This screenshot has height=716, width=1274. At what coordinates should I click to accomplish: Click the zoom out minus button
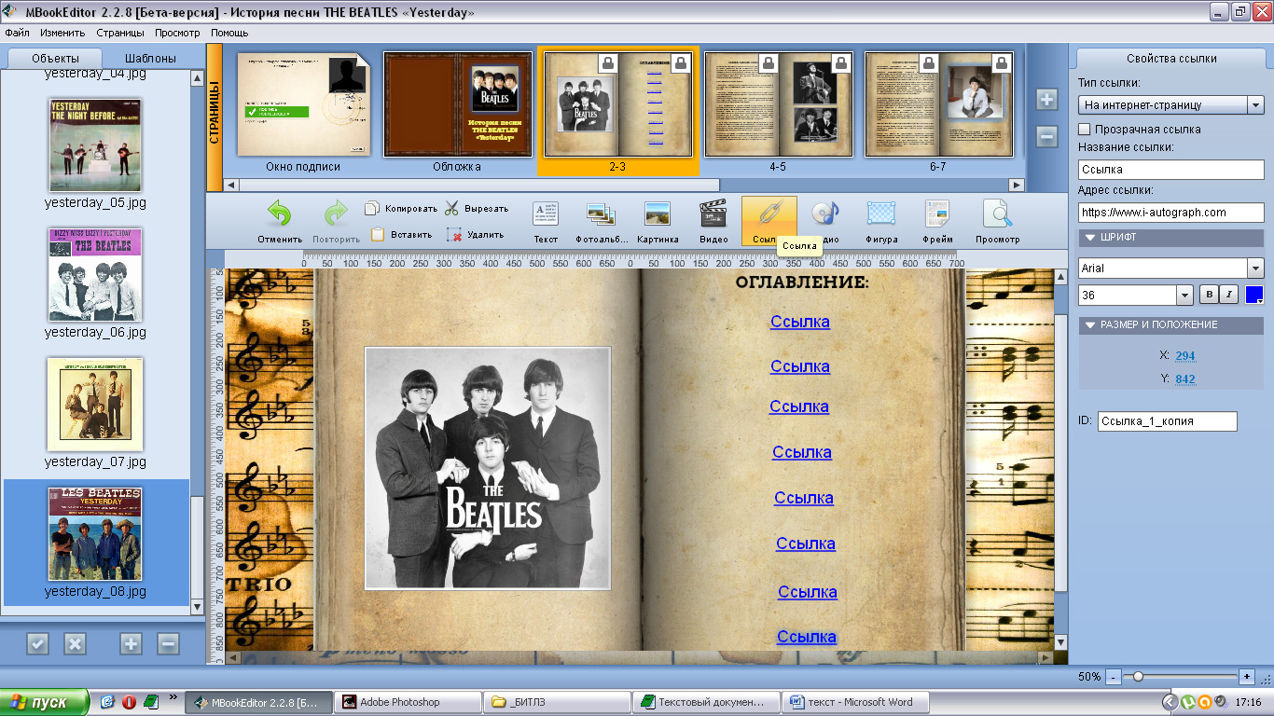[x=1113, y=677]
